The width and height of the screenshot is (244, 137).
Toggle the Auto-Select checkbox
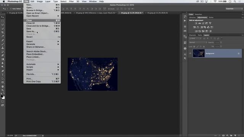click(x=11, y=9)
